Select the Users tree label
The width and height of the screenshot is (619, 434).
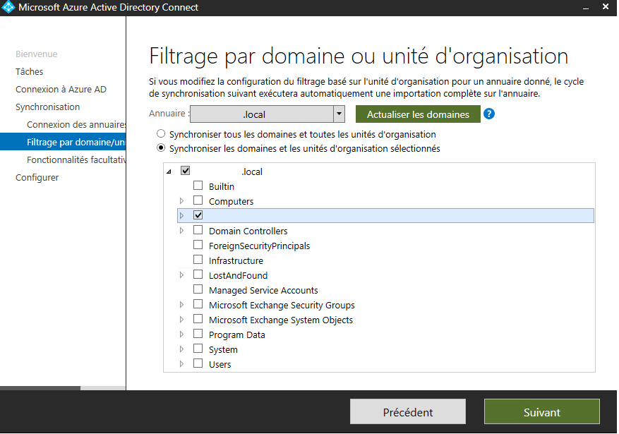point(220,364)
